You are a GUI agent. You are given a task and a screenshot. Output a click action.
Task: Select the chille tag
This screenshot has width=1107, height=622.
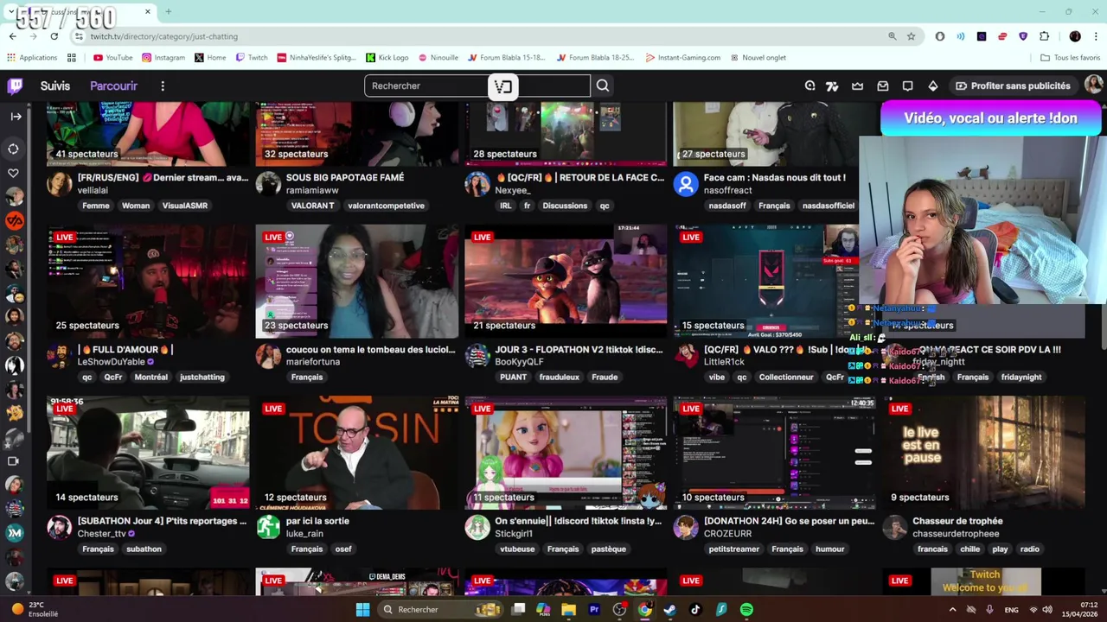coord(969,549)
